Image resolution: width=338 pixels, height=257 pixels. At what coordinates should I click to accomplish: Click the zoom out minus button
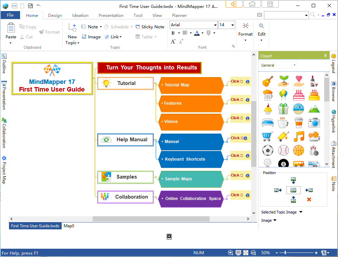tap(277, 253)
